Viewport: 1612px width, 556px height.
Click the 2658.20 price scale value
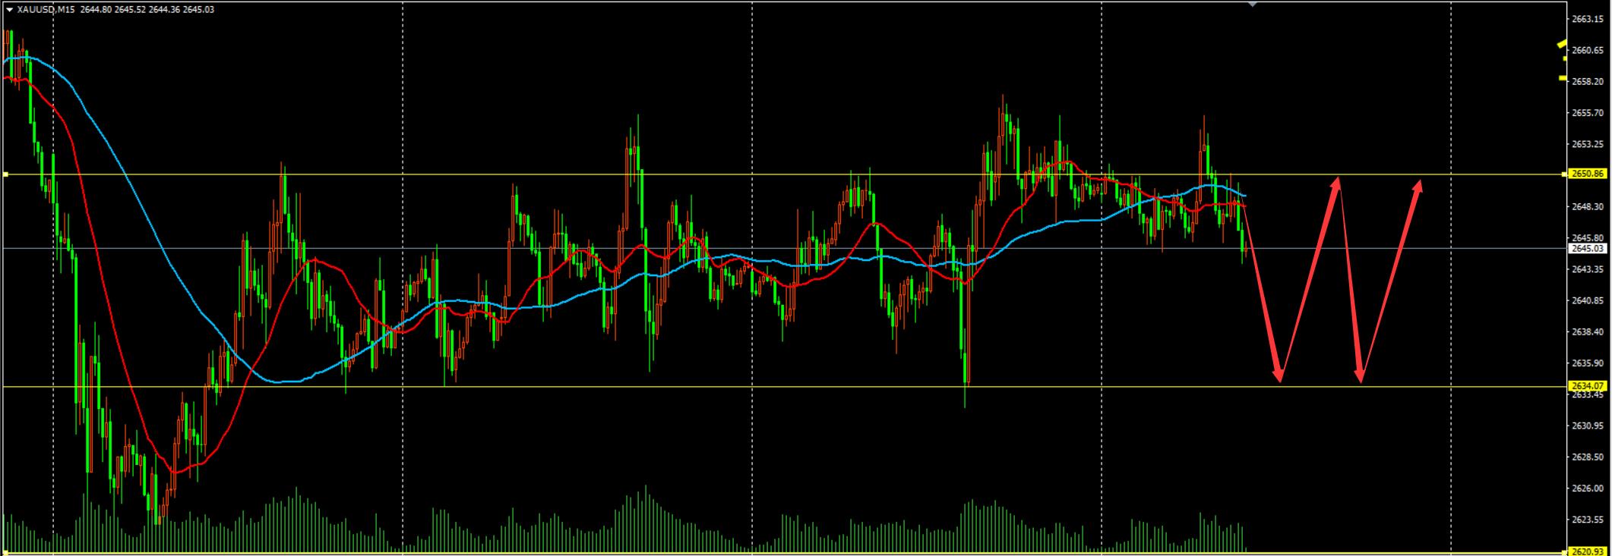pos(1587,81)
